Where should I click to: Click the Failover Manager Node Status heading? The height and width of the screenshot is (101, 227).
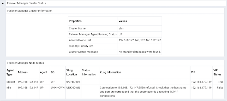point(26,63)
